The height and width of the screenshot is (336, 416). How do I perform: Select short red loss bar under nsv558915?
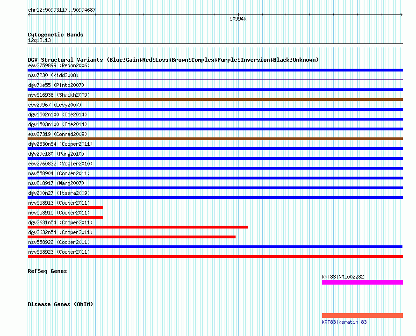click(x=65, y=217)
